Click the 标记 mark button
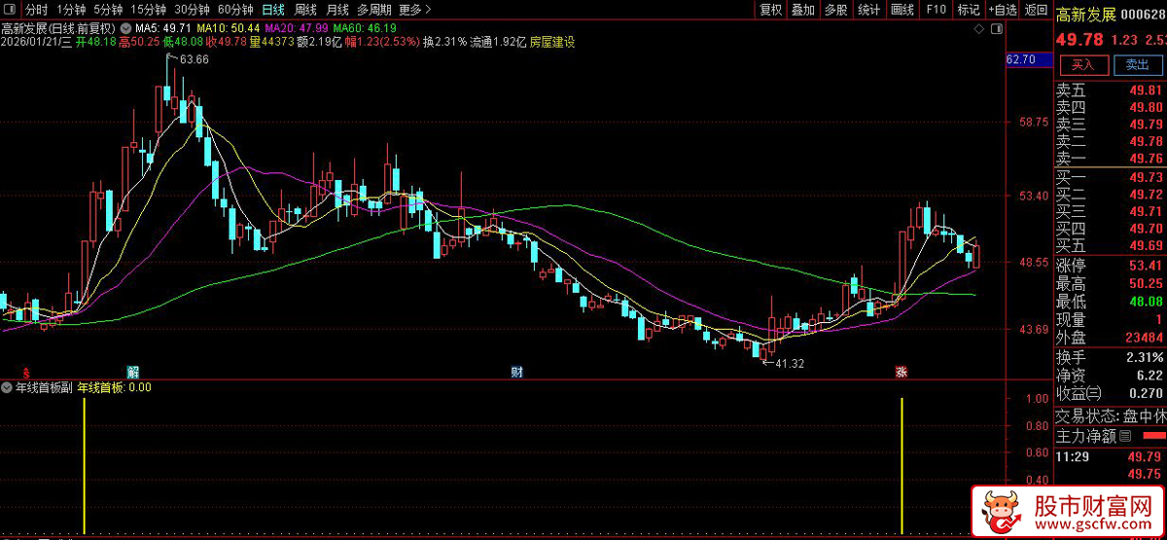Image resolution: width=1167 pixels, height=540 pixels. tap(968, 10)
